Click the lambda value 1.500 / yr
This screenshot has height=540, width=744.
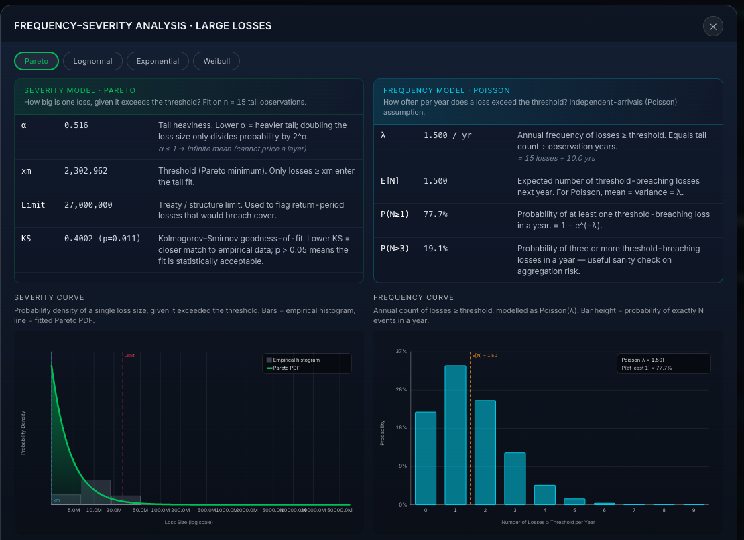tap(448, 135)
